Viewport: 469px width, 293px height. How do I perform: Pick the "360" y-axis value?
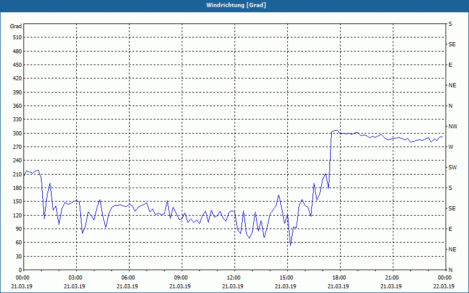tap(18, 106)
